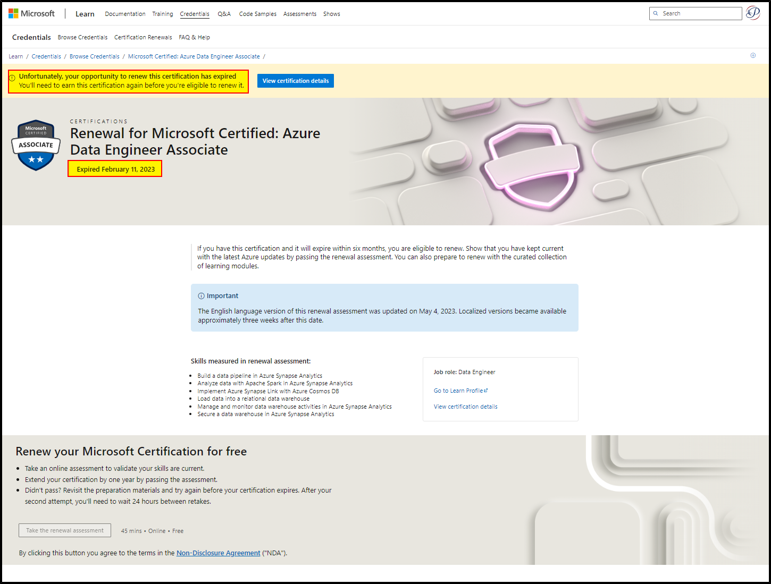771x584 pixels.
Task: Click the CERTIFICATIONS label above the title
Action: [x=99, y=121]
